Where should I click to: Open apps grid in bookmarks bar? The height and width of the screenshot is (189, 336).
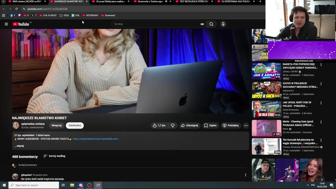(3, 15)
